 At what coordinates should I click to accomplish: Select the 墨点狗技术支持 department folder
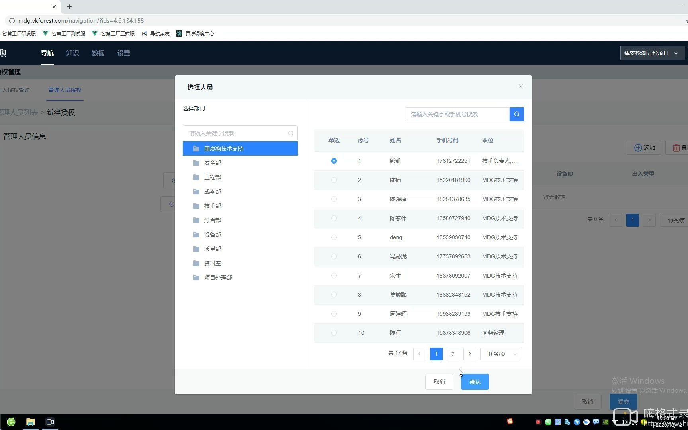240,149
